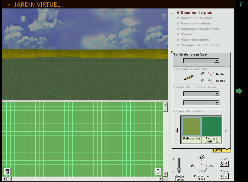Screen dimensions: 248x182
Task: Click the north compass icon on grid
Action: (158, 171)
